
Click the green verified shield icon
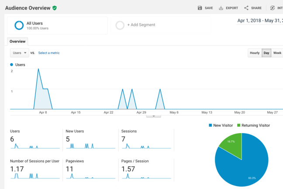coord(55,8)
